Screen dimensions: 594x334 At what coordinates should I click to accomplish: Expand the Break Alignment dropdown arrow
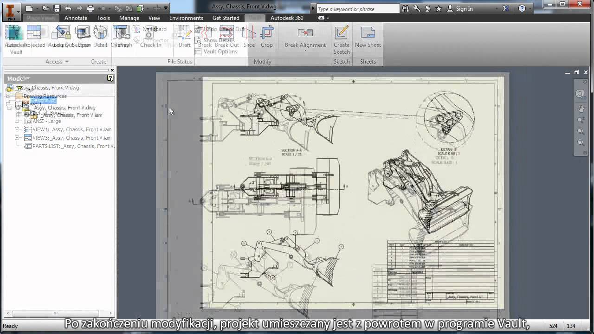(305, 51)
